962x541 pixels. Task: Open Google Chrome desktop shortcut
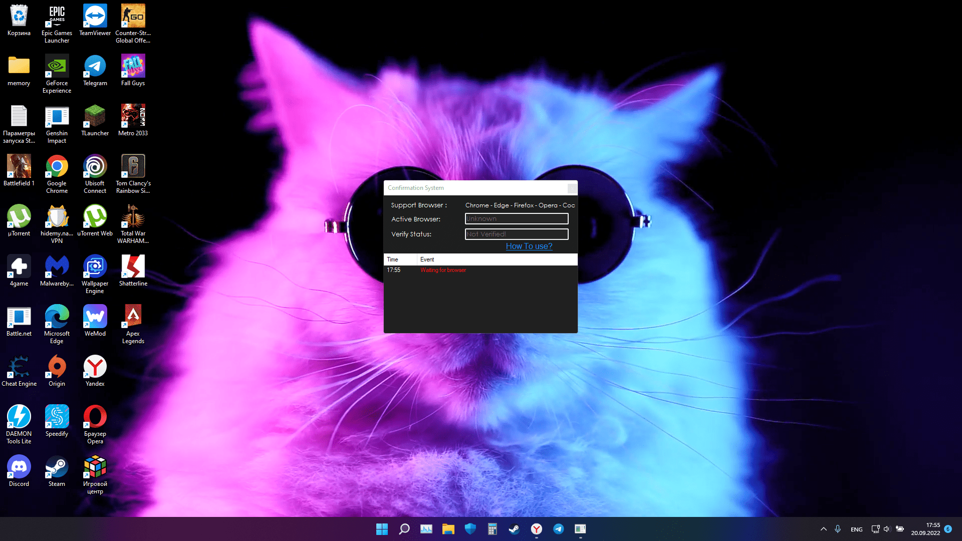coord(57,174)
